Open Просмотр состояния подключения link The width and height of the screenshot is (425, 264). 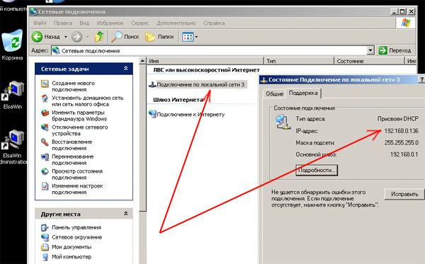point(77,174)
